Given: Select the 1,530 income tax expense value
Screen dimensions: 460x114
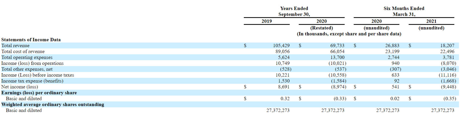Looking at the screenshot, I should pos(284,81).
